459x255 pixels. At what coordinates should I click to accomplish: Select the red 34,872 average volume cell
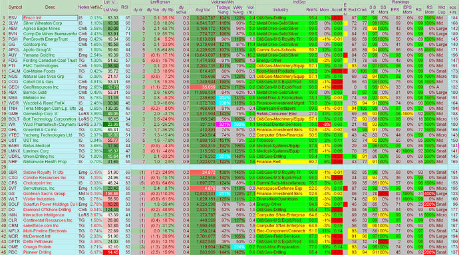(x=203, y=172)
